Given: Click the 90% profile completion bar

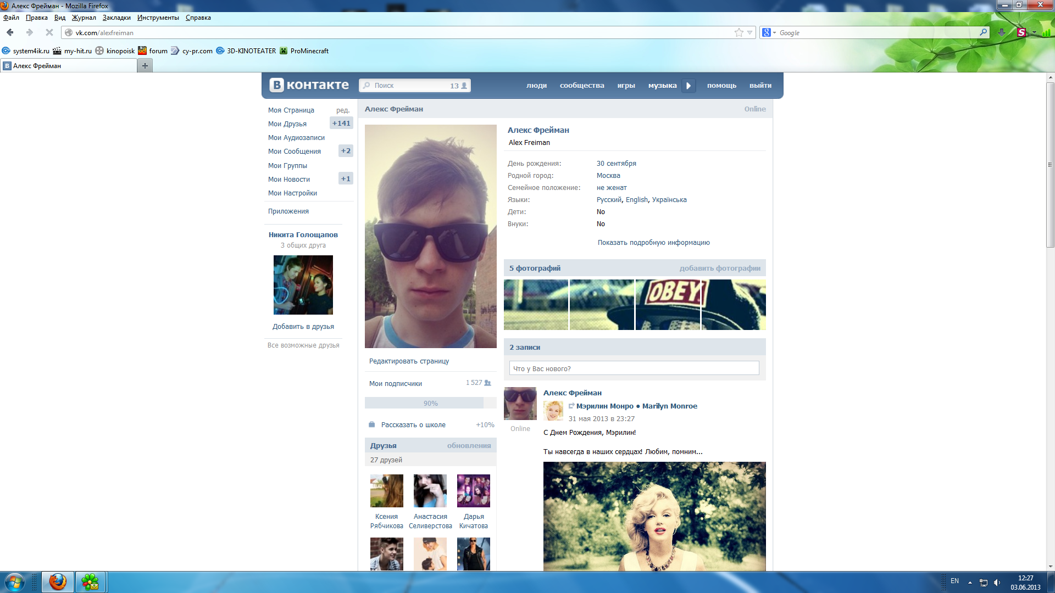Looking at the screenshot, I should click(430, 404).
